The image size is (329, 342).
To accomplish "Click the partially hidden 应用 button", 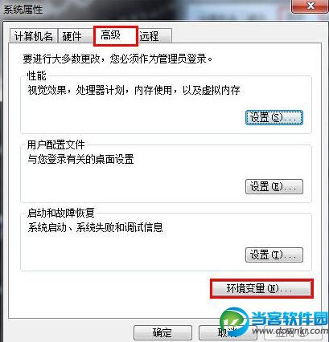I will pos(294,333).
